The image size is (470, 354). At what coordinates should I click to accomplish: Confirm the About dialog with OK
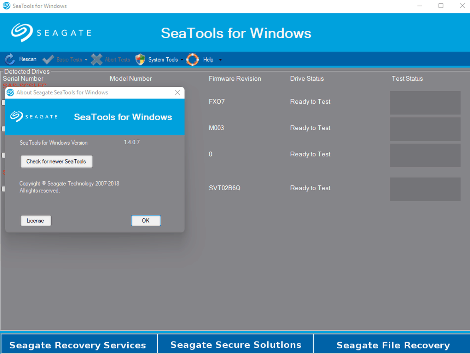pos(146,220)
